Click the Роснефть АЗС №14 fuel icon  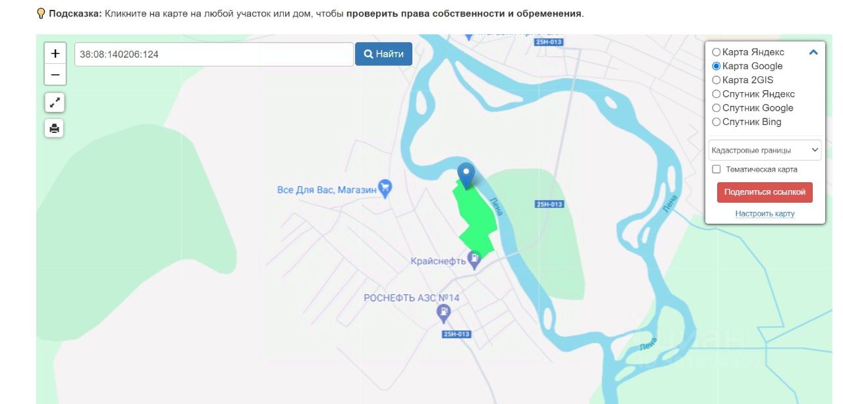444,313
